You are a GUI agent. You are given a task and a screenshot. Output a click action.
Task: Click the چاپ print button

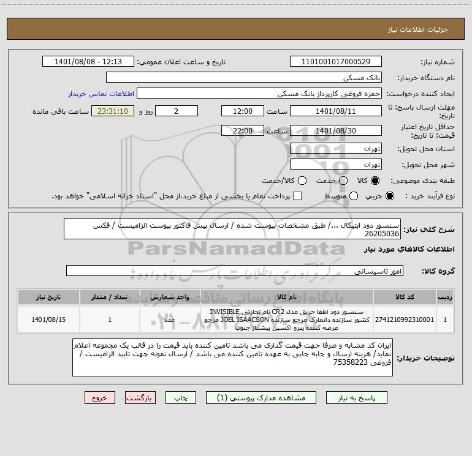point(181,398)
